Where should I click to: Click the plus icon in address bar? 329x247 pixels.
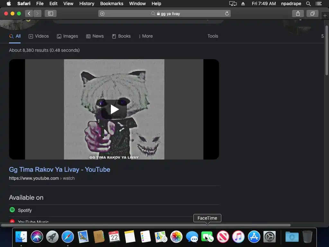point(102,14)
